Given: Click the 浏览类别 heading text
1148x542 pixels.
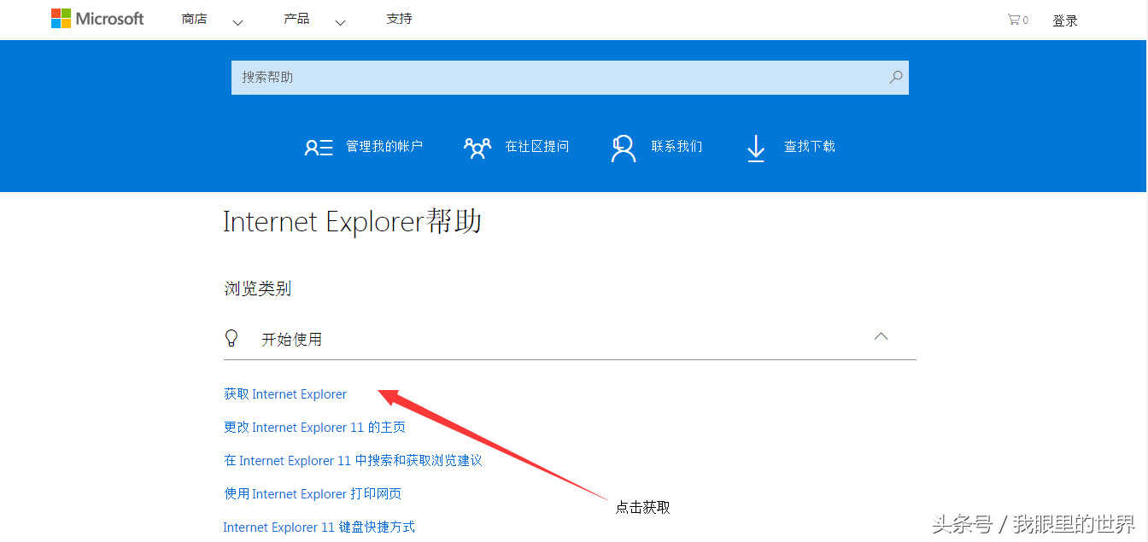Looking at the screenshot, I should click(257, 288).
